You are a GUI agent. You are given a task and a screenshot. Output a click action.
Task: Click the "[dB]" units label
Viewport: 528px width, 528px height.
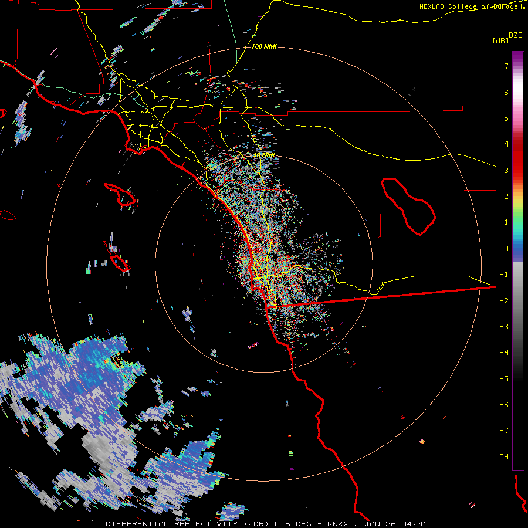pos(500,41)
